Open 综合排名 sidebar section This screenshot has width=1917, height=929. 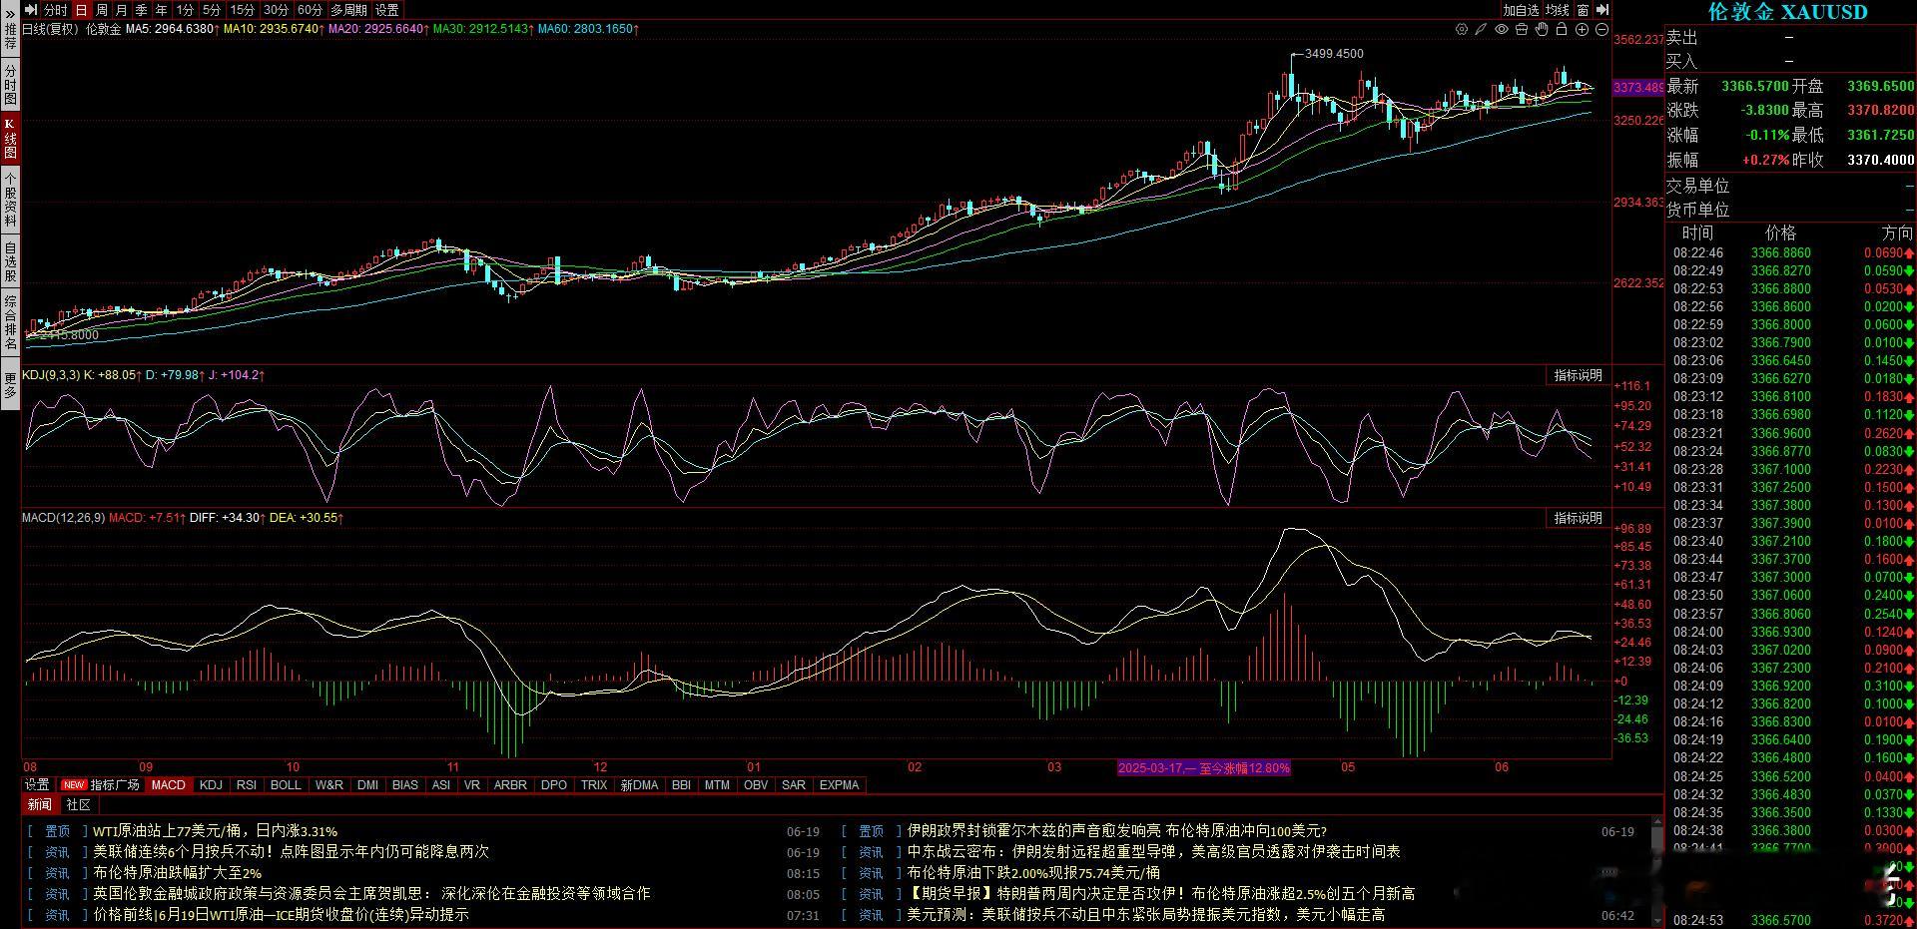(x=10, y=322)
